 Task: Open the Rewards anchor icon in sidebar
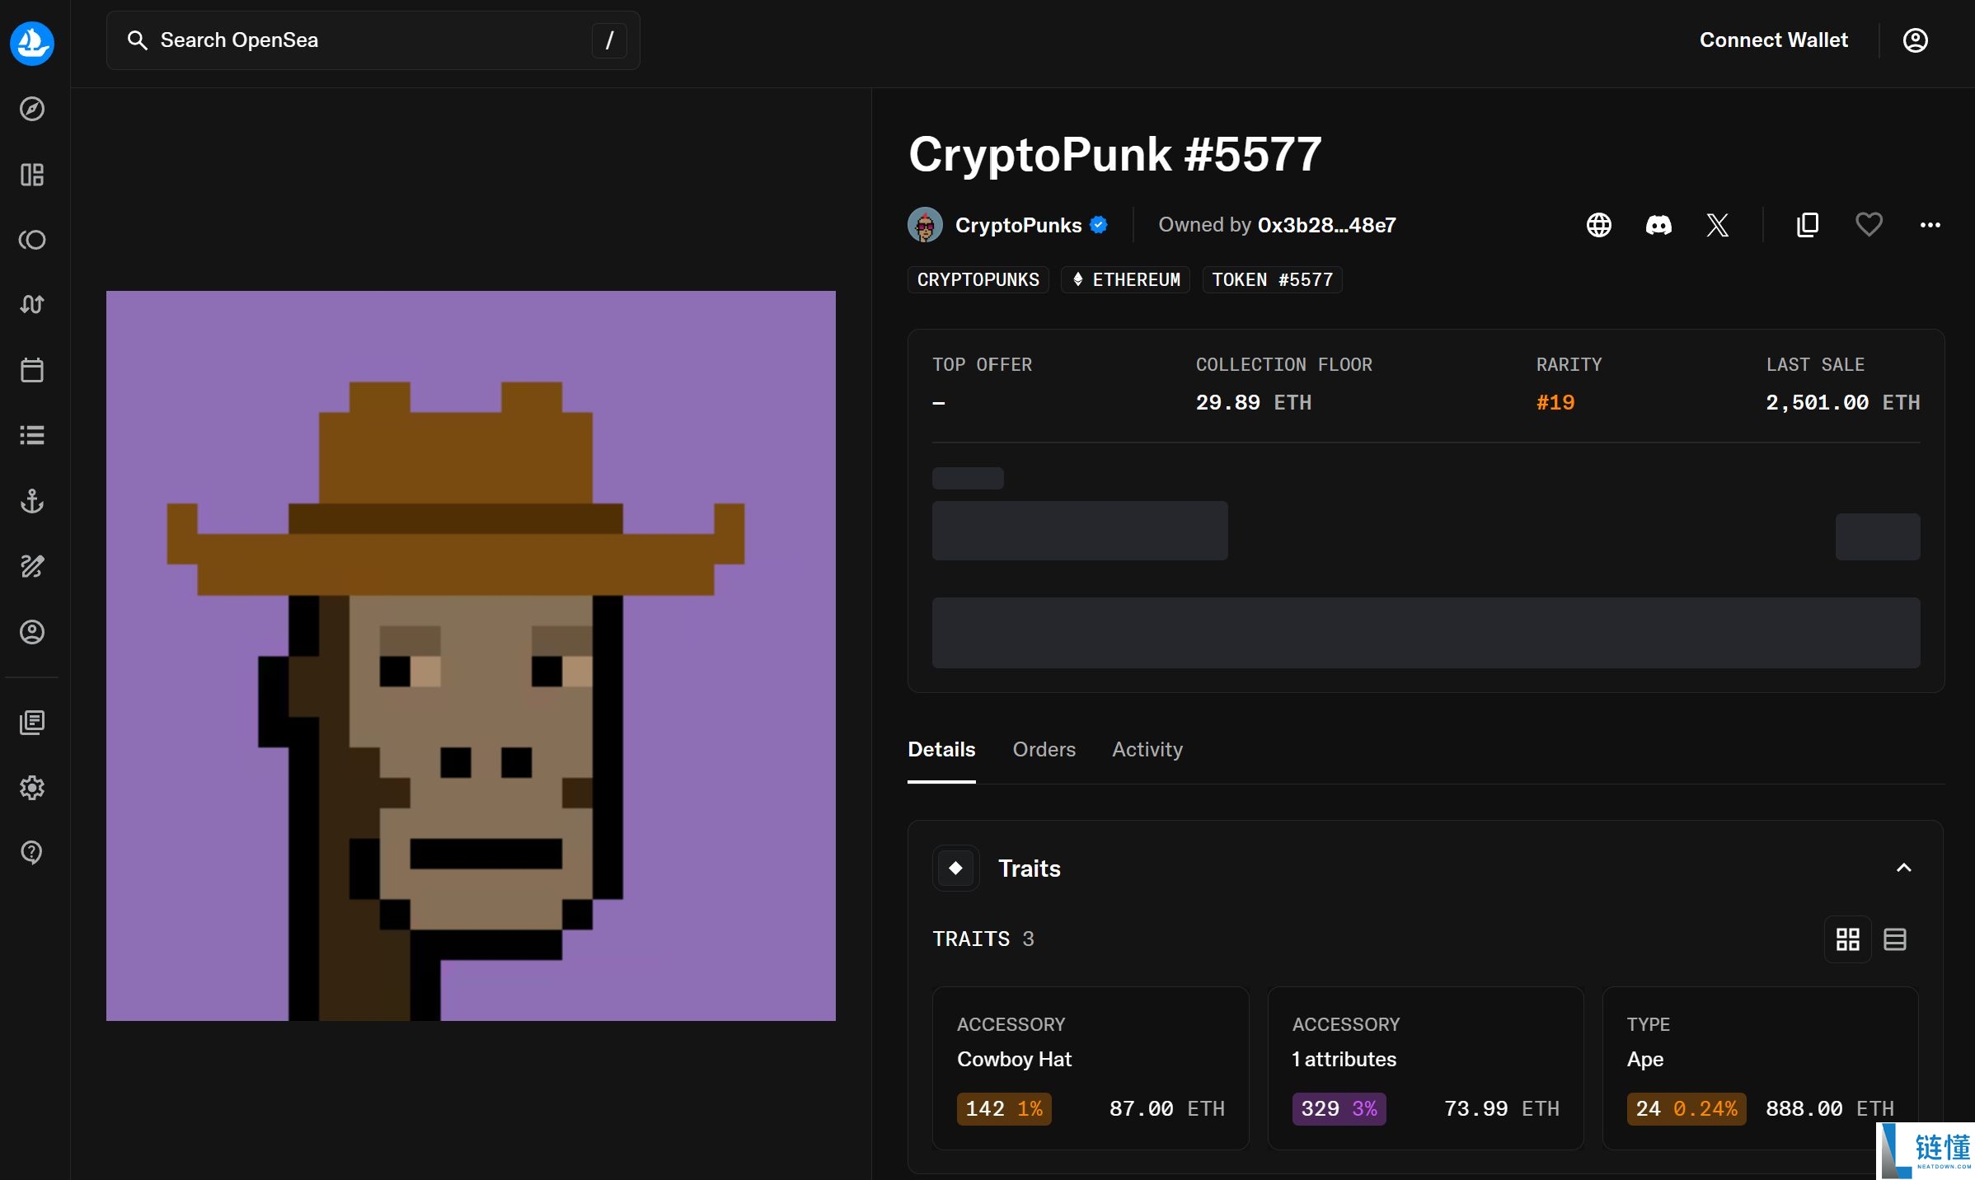pyautogui.click(x=32, y=501)
